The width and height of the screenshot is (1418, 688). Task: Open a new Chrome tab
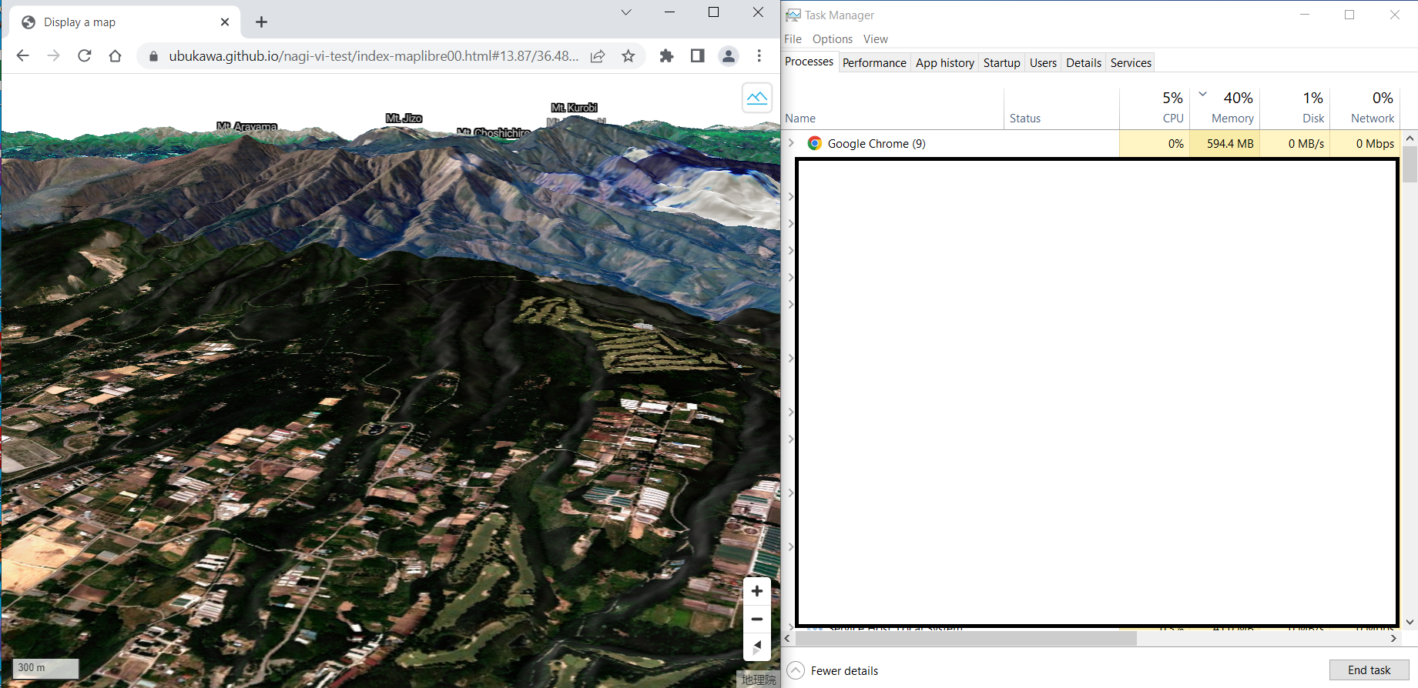[x=262, y=22]
